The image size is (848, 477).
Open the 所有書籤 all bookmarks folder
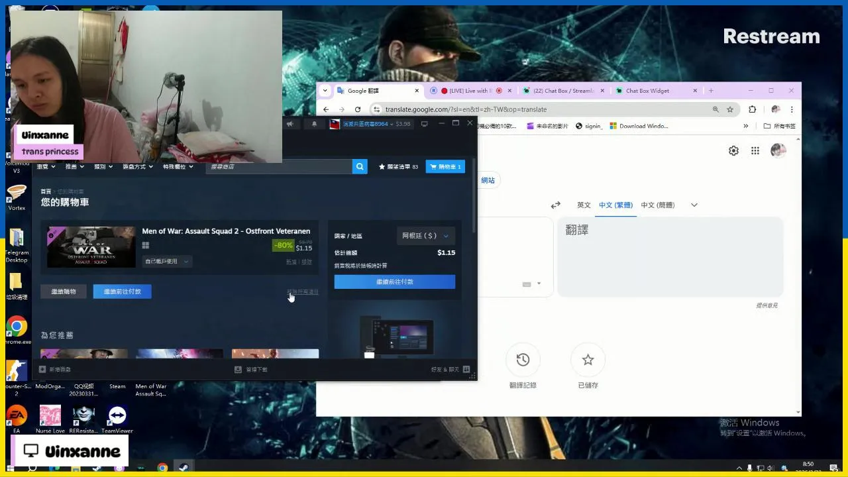(779, 126)
